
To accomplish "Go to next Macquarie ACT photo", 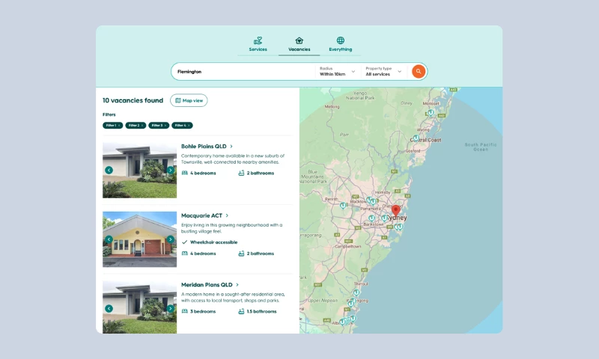I will coord(171,239).
